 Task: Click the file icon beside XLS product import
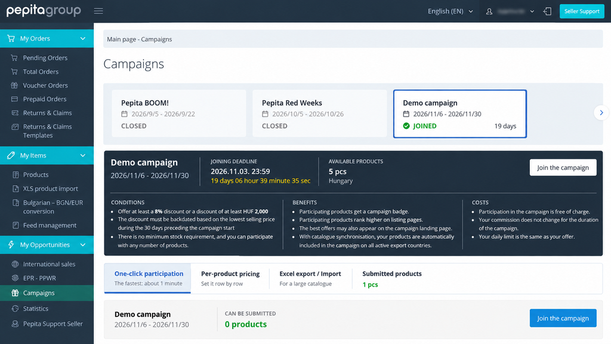coord(16,188)
